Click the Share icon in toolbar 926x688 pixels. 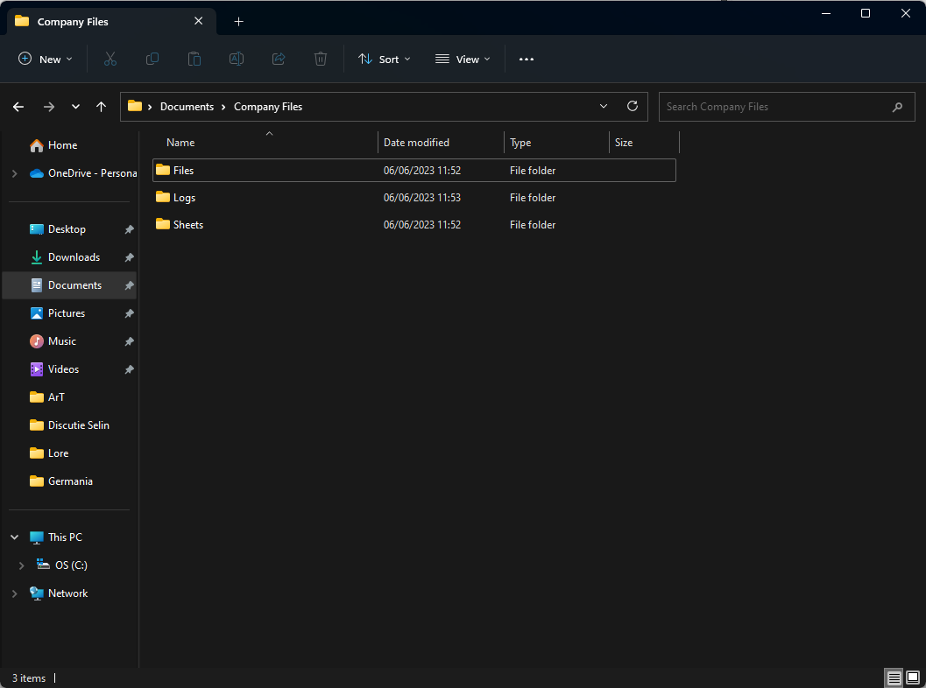click(279, 59)
